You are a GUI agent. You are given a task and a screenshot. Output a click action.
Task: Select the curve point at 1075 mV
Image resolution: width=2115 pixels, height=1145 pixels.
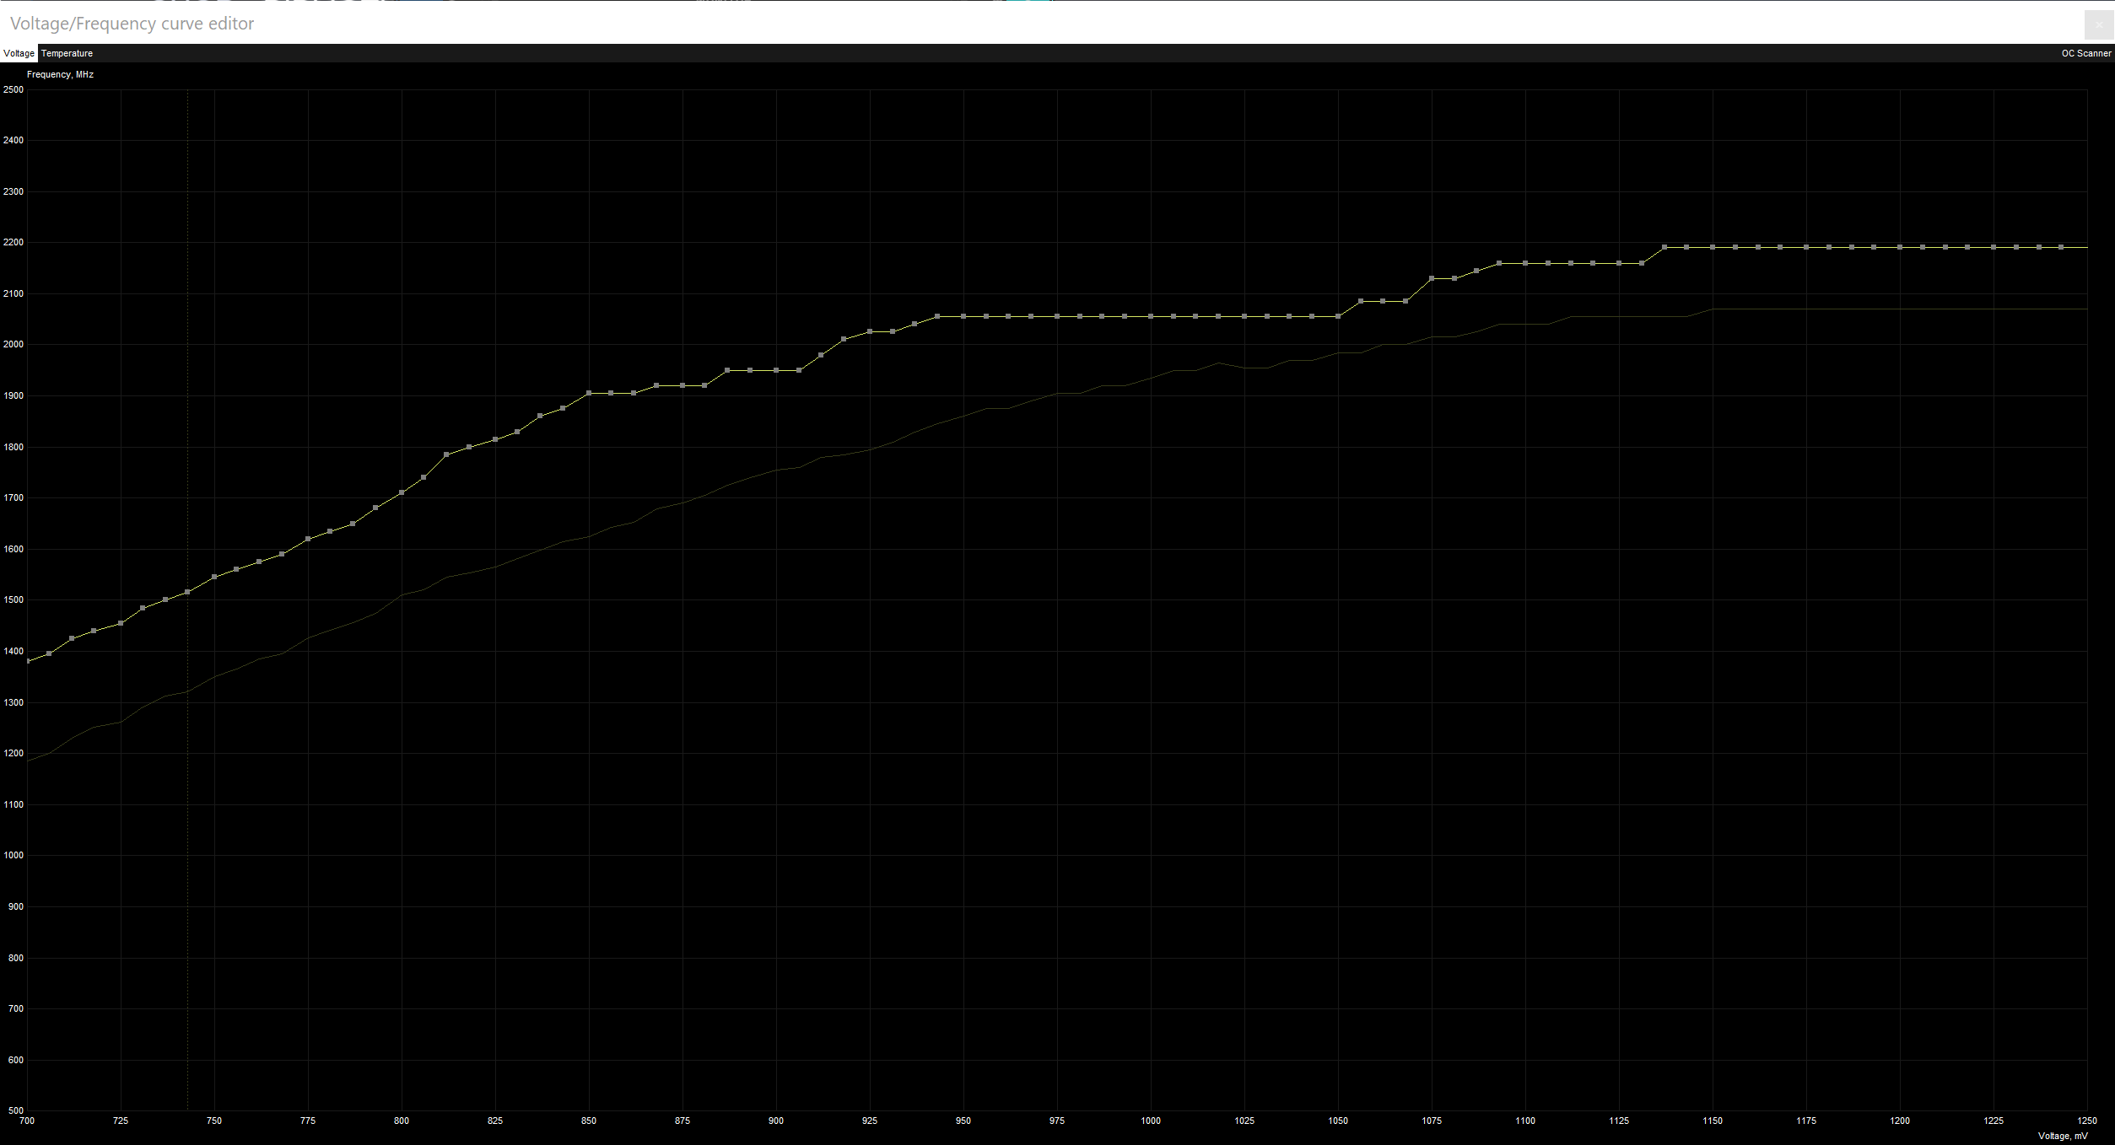point(1432,278)
